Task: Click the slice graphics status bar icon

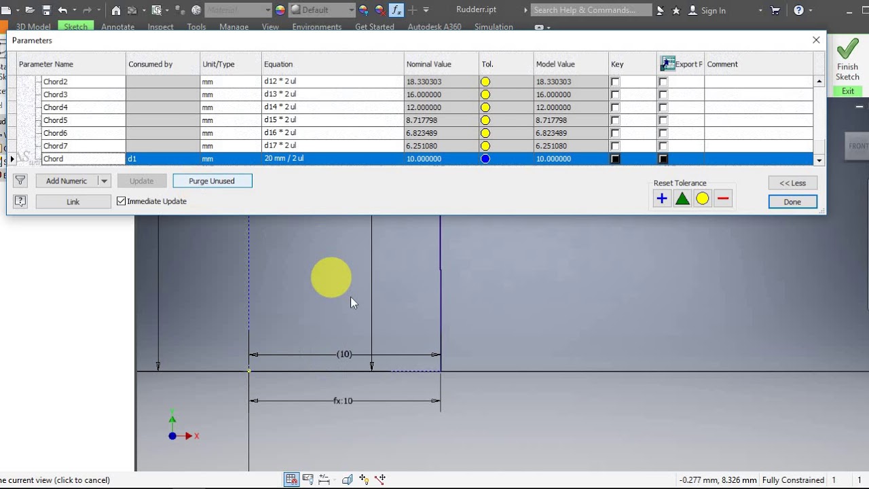Action: click(x=348, y=479)
